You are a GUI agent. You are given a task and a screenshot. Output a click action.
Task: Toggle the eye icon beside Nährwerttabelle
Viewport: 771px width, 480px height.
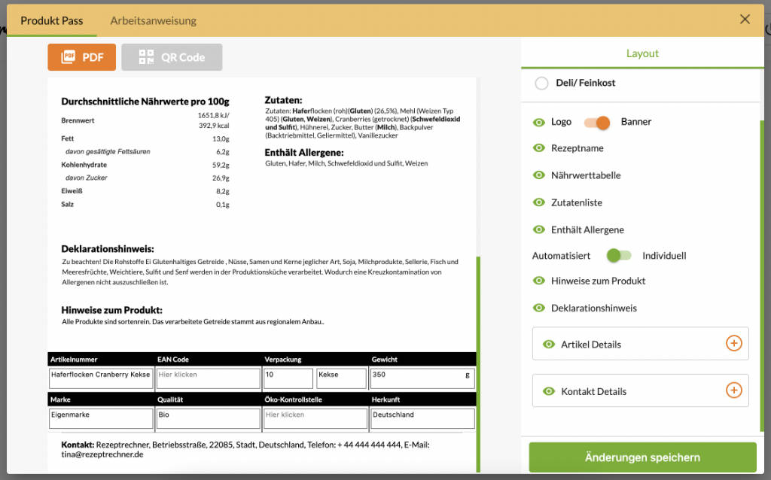(x=538, y=175)
